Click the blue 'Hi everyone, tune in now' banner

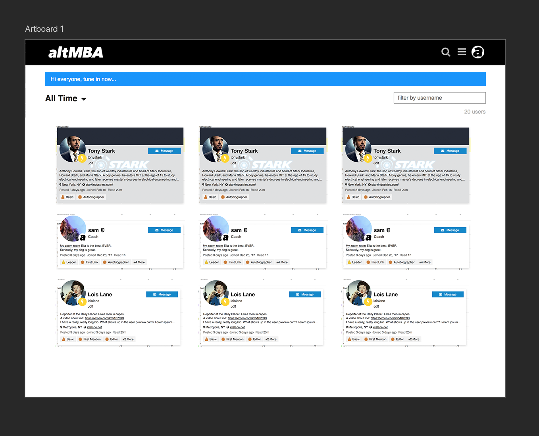pos(266,79)
